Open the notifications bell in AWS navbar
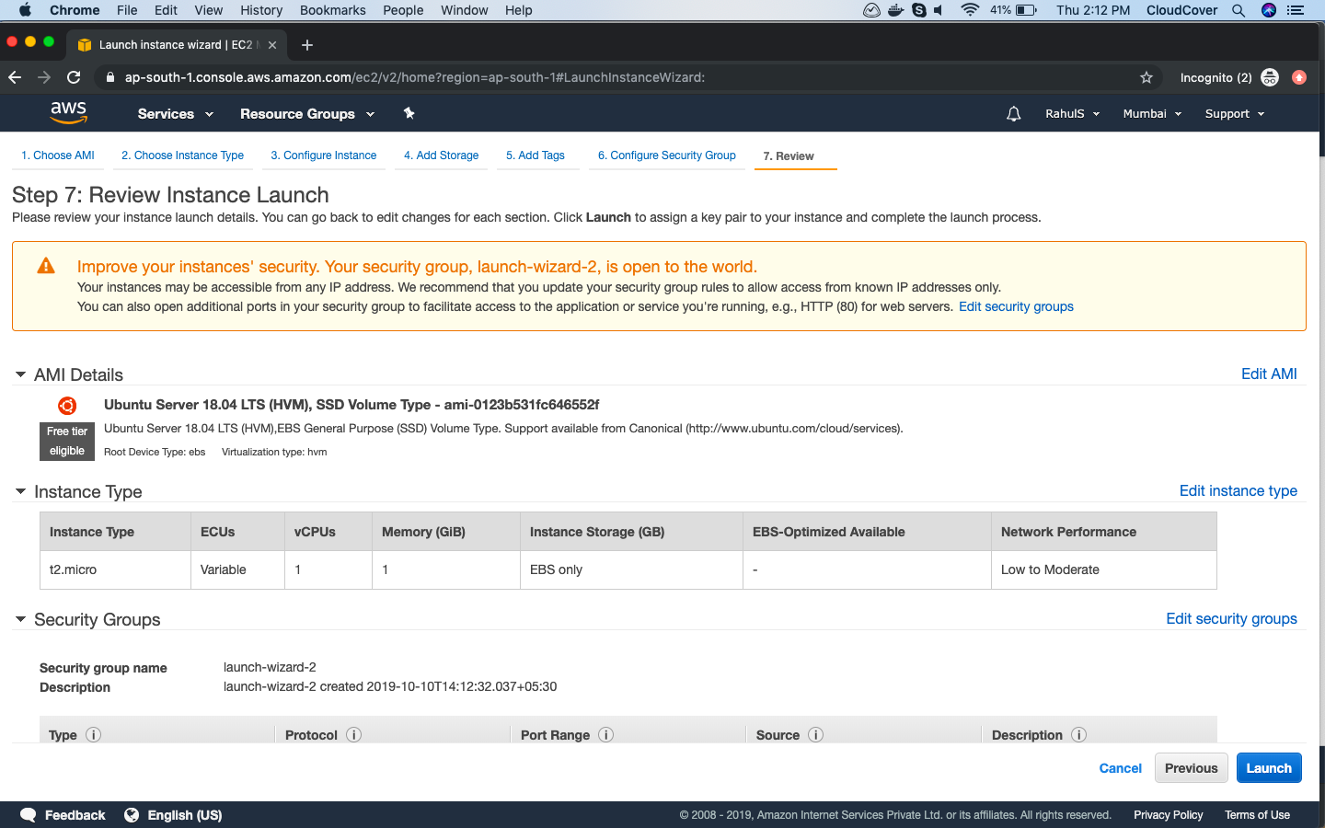Viewport: 1325px width, 828px height. [1013, 113]
